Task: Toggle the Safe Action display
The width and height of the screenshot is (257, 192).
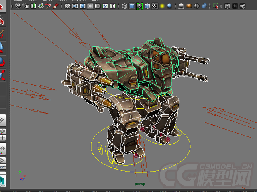Action: pos(105,6)
